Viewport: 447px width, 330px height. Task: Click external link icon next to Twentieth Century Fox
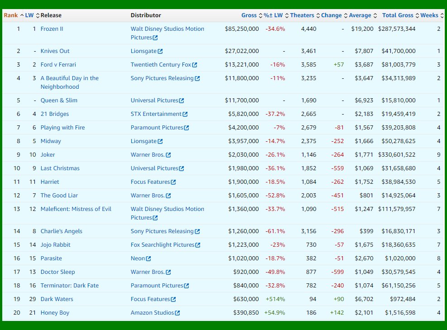[195, 65]
